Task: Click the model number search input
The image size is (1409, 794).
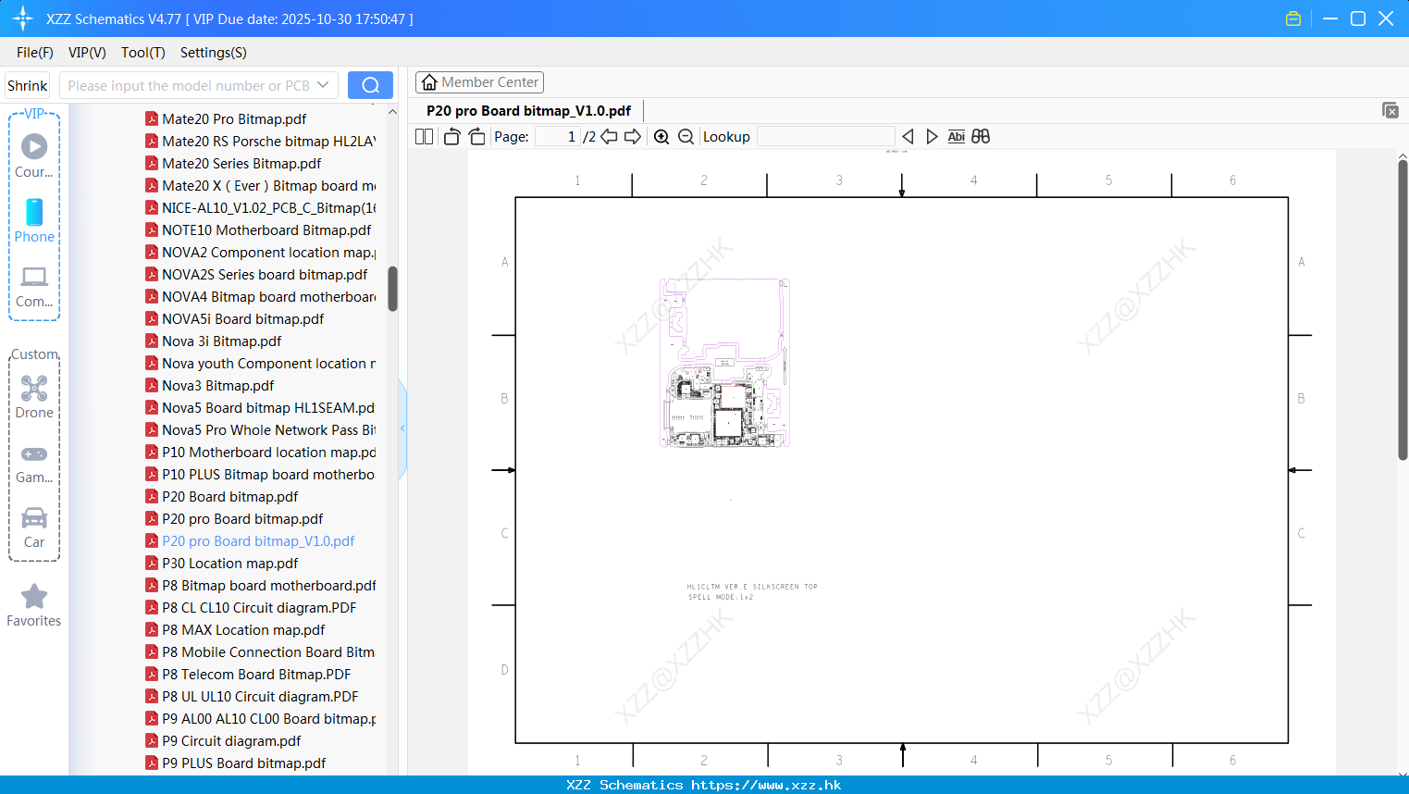Action: pos(188,85)
